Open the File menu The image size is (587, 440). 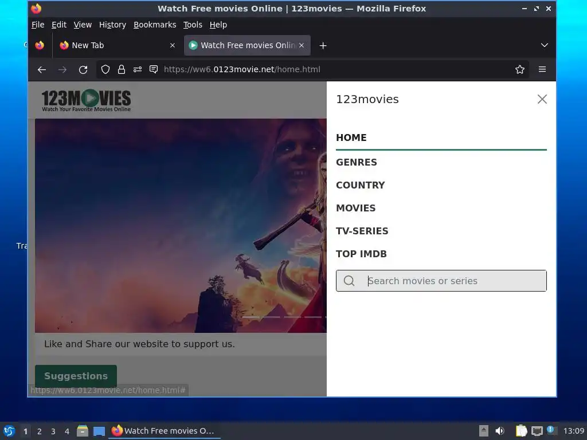[38, 25]
